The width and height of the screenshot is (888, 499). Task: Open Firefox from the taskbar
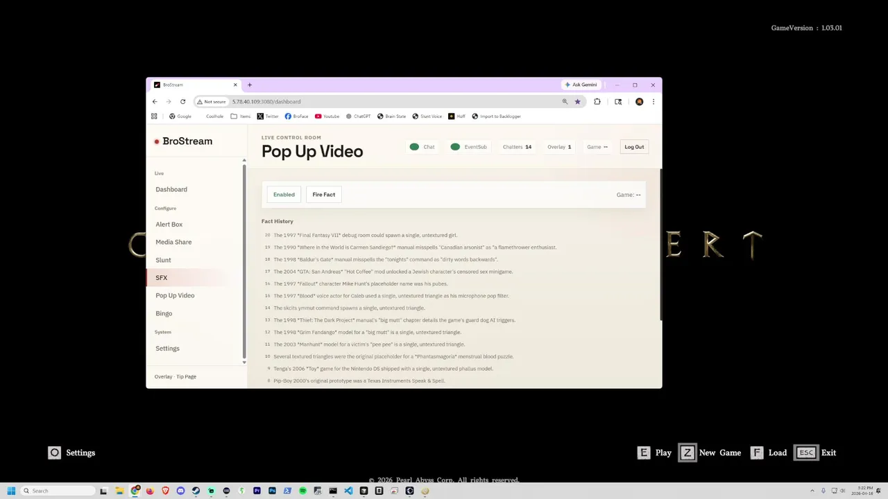(150, 491)
